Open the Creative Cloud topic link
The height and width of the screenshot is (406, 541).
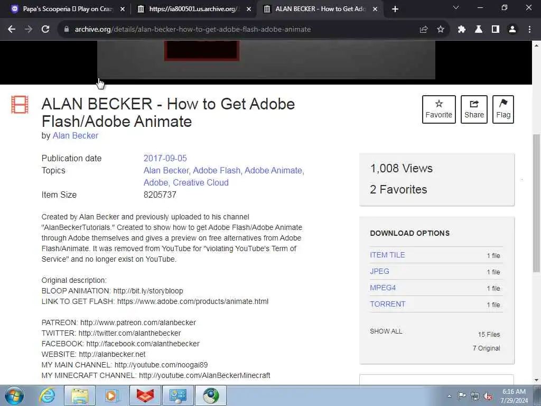click(200, 182)
